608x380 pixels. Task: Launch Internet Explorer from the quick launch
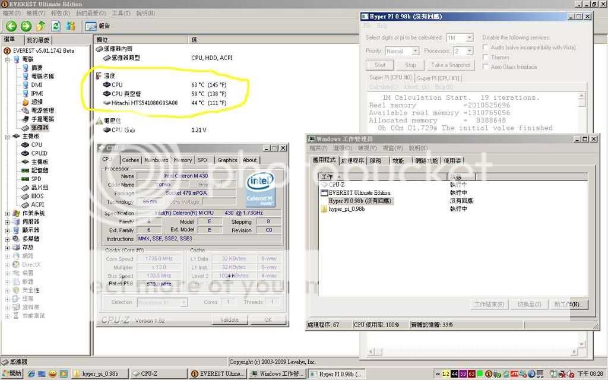click(x=31, y=374)
